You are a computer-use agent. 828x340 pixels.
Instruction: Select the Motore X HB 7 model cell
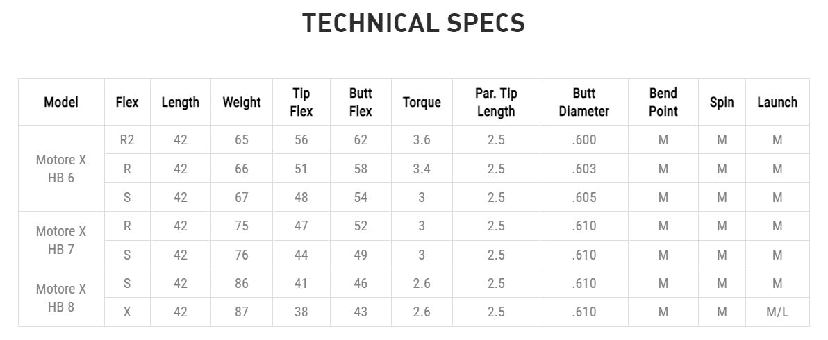(61, 240)
